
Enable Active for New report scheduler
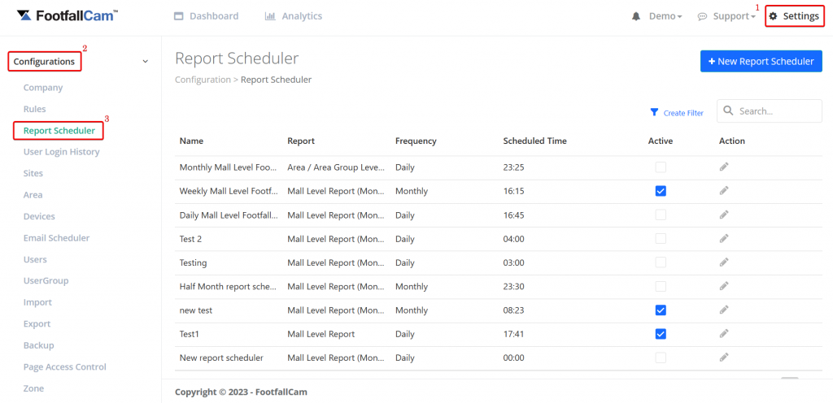pos(661,358)
